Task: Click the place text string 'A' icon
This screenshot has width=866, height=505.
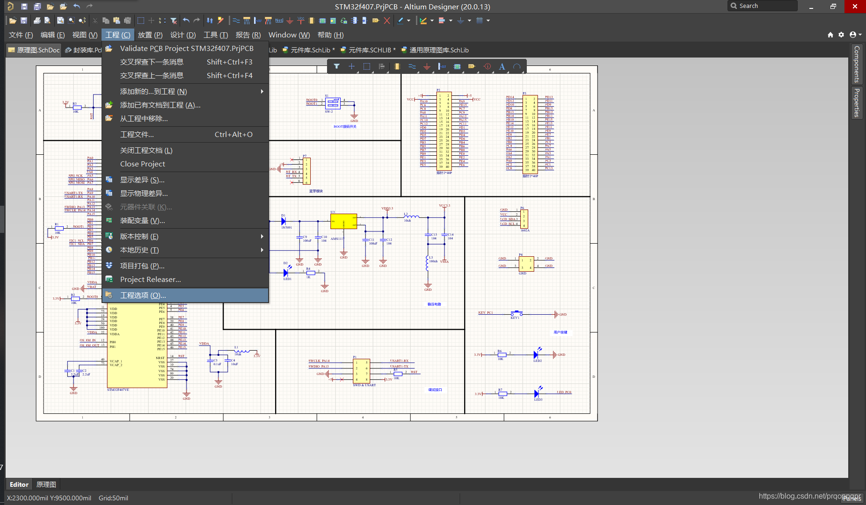Action: (502, 66)
